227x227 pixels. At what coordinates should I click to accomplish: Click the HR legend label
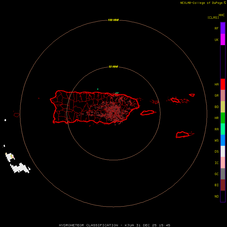(x=216, y=118)
